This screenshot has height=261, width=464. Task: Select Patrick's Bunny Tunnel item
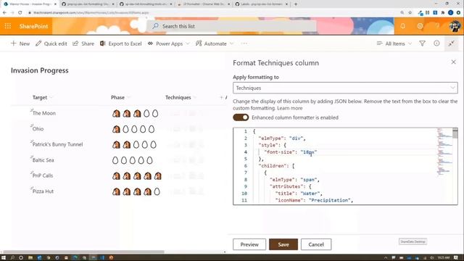point(57,144)
